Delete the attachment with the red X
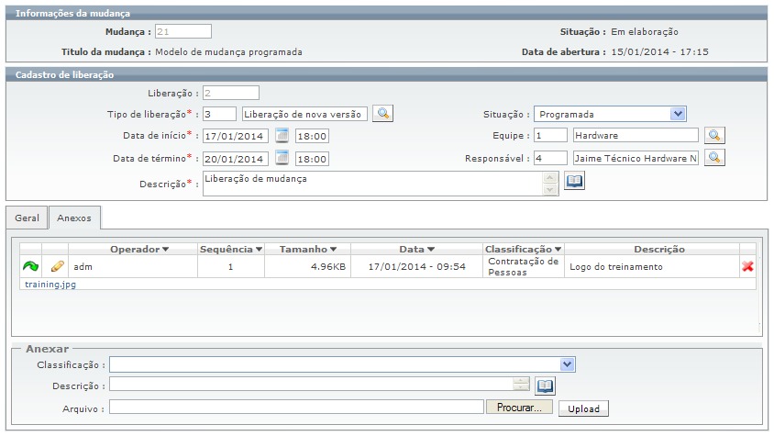 click(747, 267)
